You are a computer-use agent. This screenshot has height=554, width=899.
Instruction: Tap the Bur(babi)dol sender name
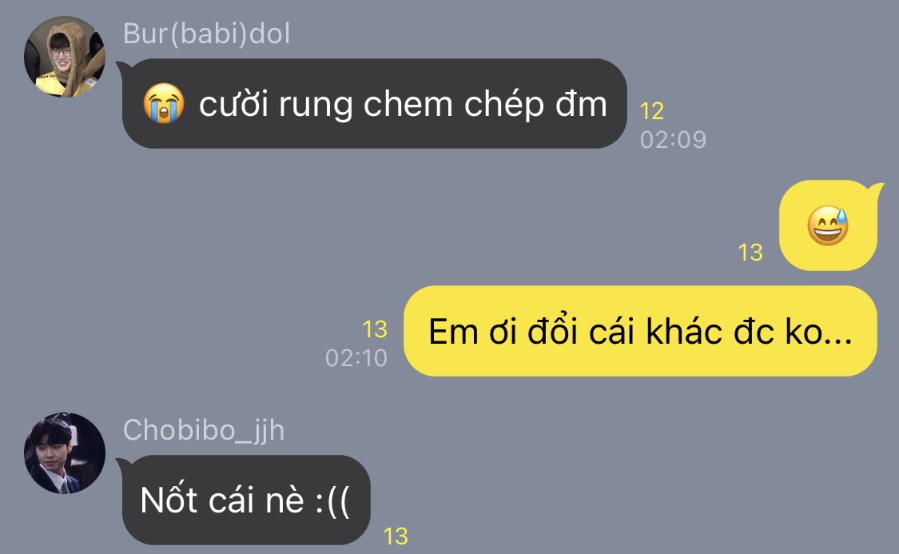point(206,34)
